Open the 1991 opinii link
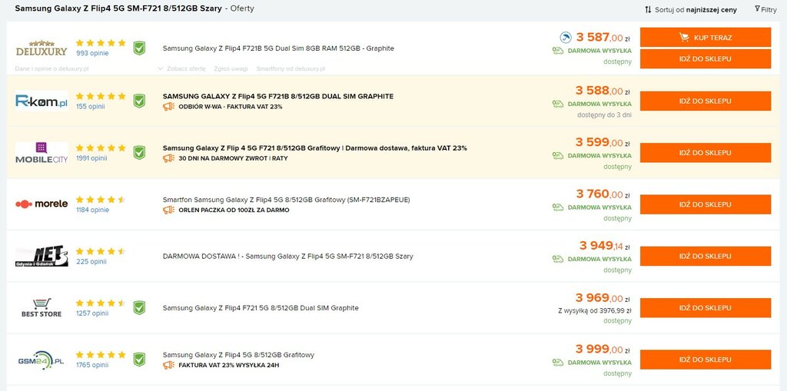This screenshot has width=787, height=391. point(92,158)
